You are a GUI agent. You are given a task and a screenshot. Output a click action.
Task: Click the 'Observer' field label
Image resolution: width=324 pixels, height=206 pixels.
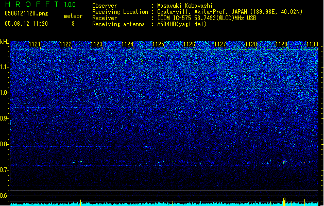(105, 6)
